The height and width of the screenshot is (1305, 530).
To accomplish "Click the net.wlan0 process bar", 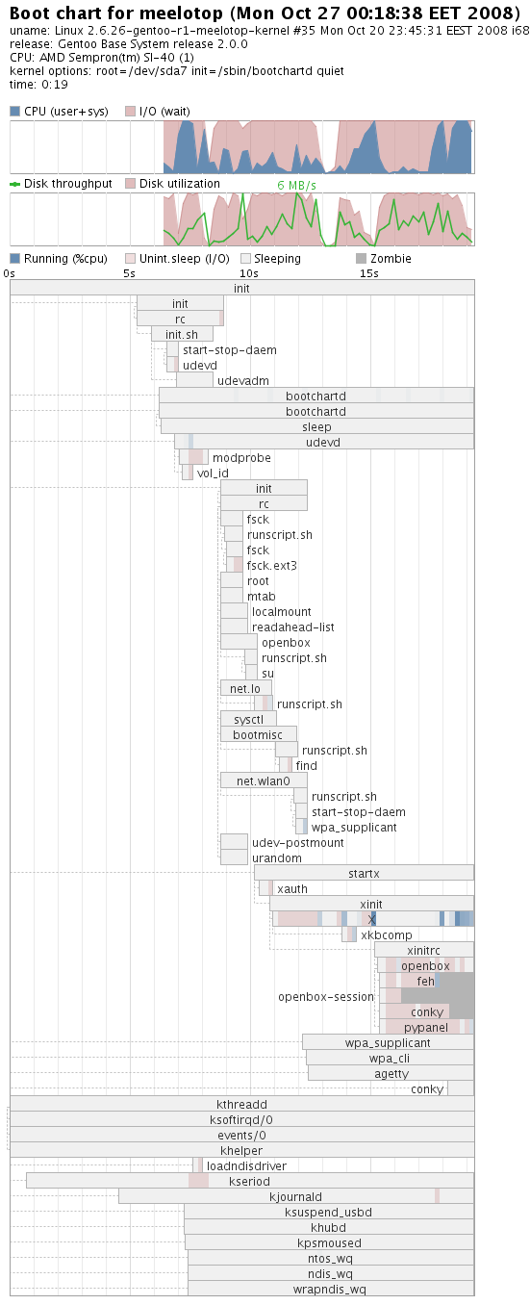I will click(x=264, y=780).
